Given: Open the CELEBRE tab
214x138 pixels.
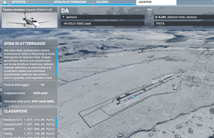Looking at the screenshot, I should pos(114,2).
